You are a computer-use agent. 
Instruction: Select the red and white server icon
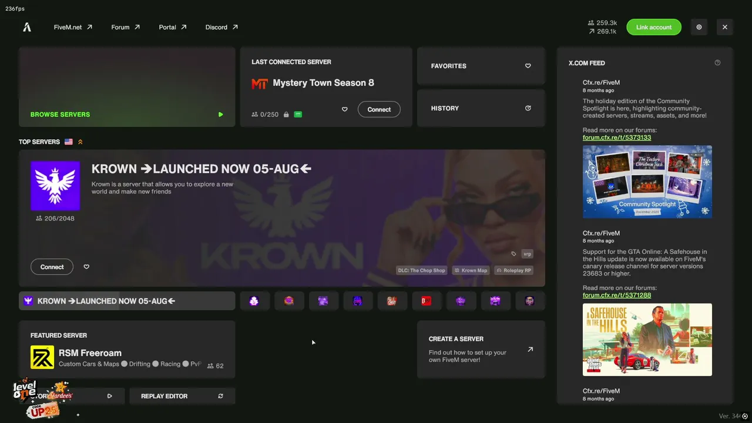click(x=392, y=301)
